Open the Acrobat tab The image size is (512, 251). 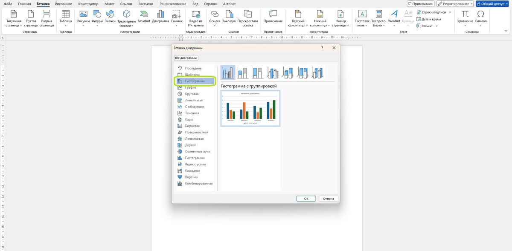(x=230, y=3)
